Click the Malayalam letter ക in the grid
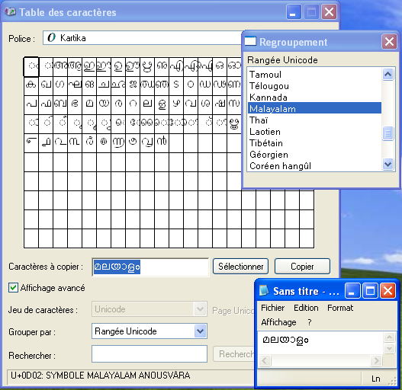Viewport: 402px width, 390px height. tap(31, 86)
